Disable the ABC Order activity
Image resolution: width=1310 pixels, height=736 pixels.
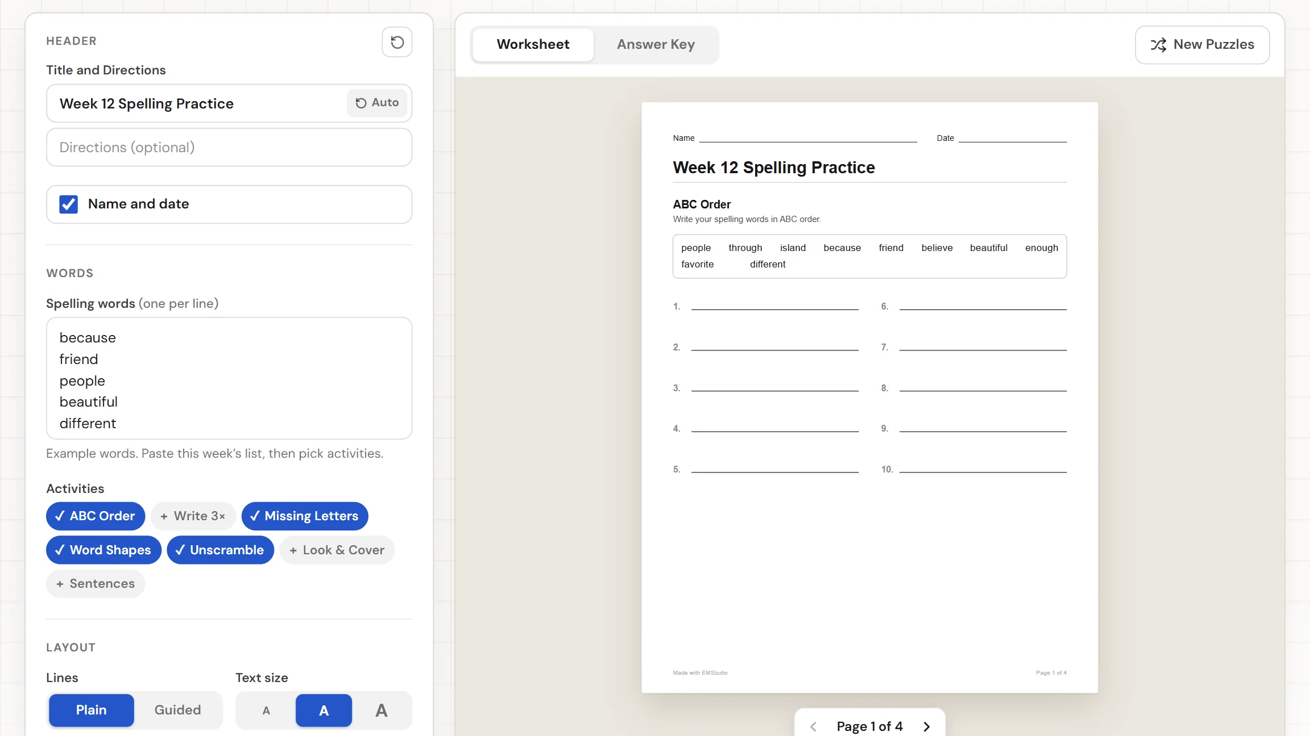coord(96,516)
